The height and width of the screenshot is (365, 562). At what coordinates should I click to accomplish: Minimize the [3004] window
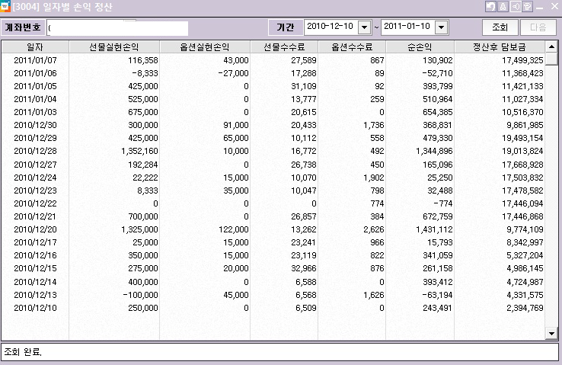click(540, 7)
